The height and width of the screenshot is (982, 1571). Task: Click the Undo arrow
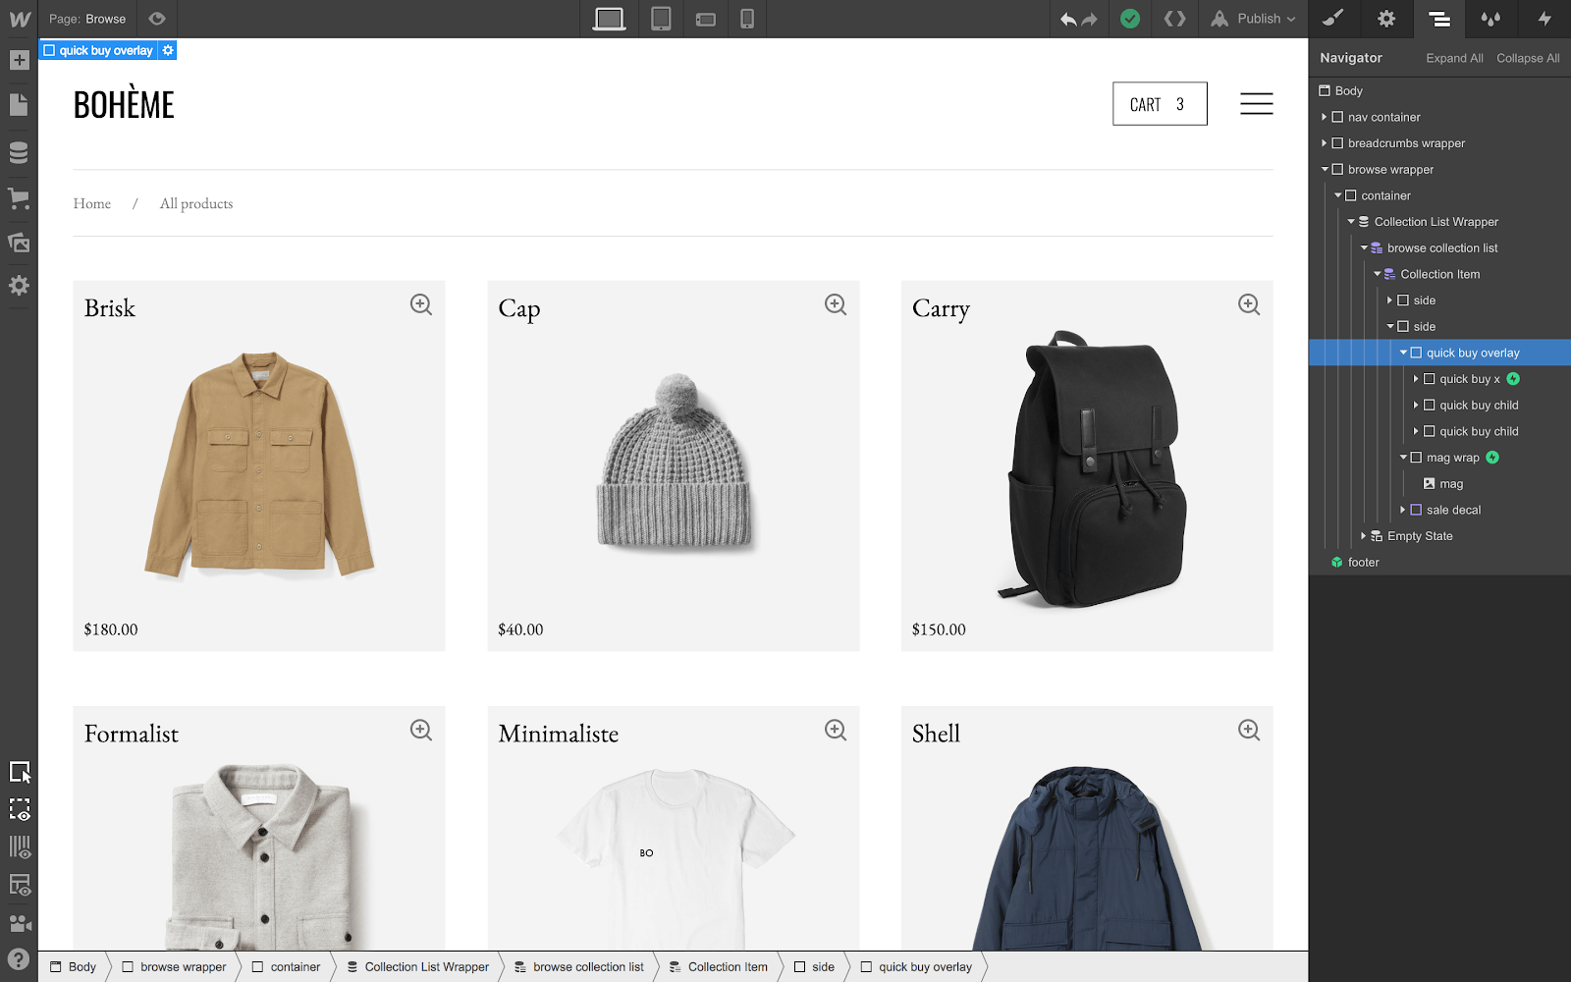[1068, 19]
